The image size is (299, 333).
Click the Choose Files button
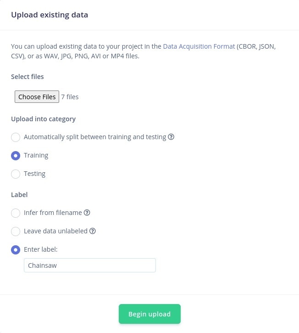pyautogui.click(x=37, y=96)
